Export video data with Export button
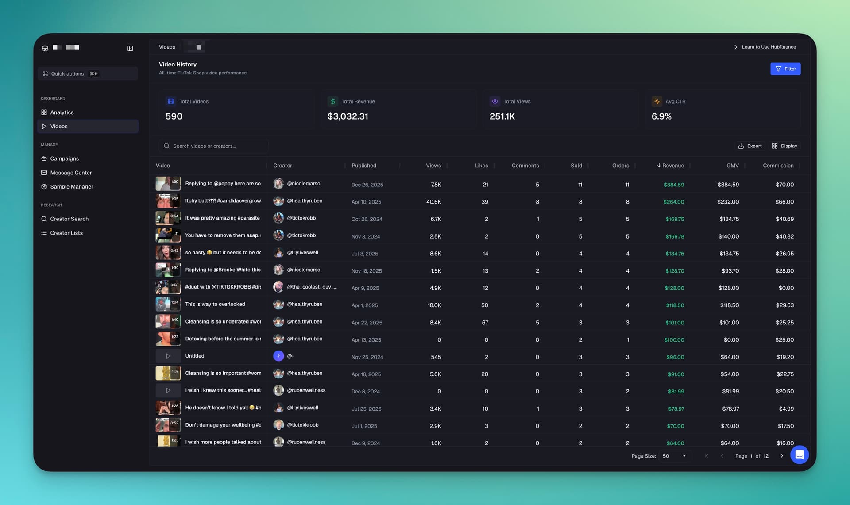 pos(750,146)
